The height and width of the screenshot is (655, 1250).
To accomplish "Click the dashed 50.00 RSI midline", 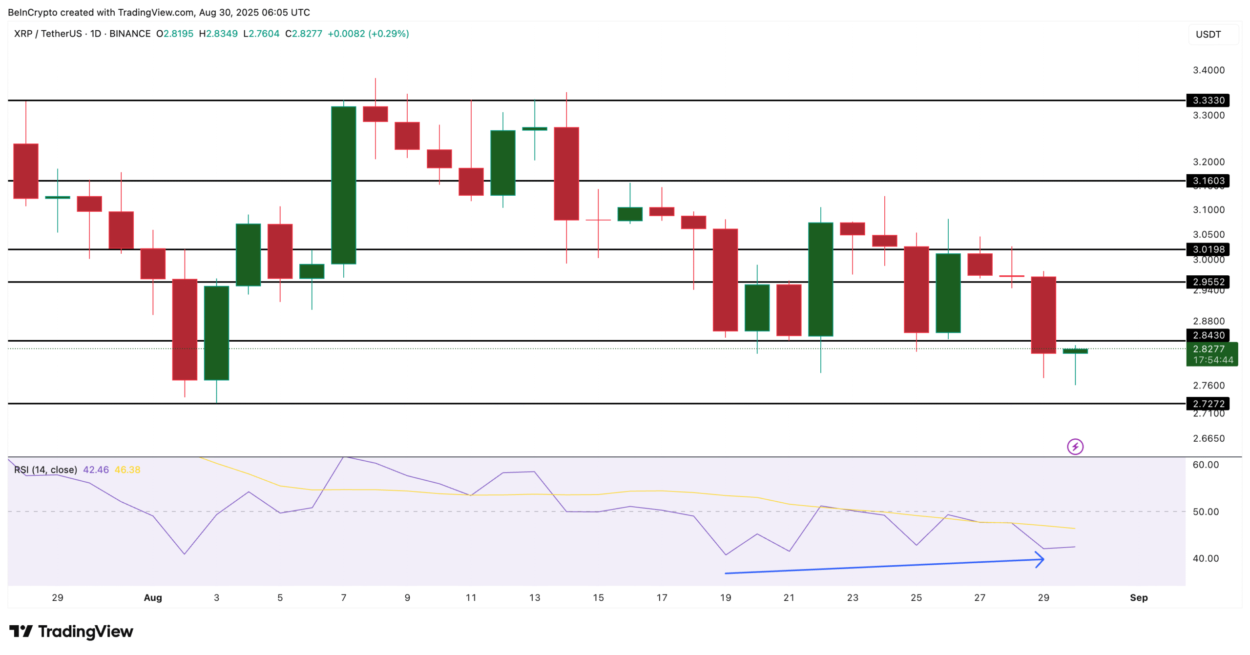I will [x=586, y=512].
